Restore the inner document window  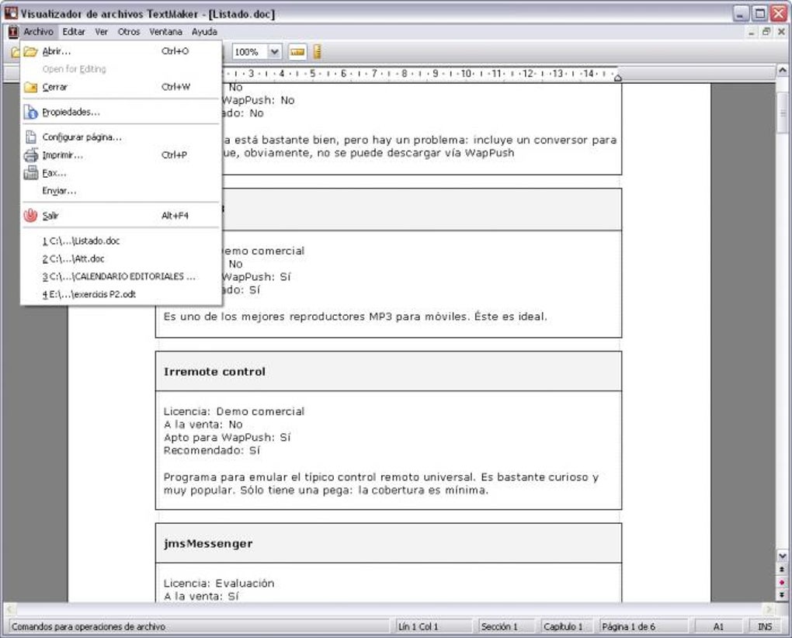[766, 32]
